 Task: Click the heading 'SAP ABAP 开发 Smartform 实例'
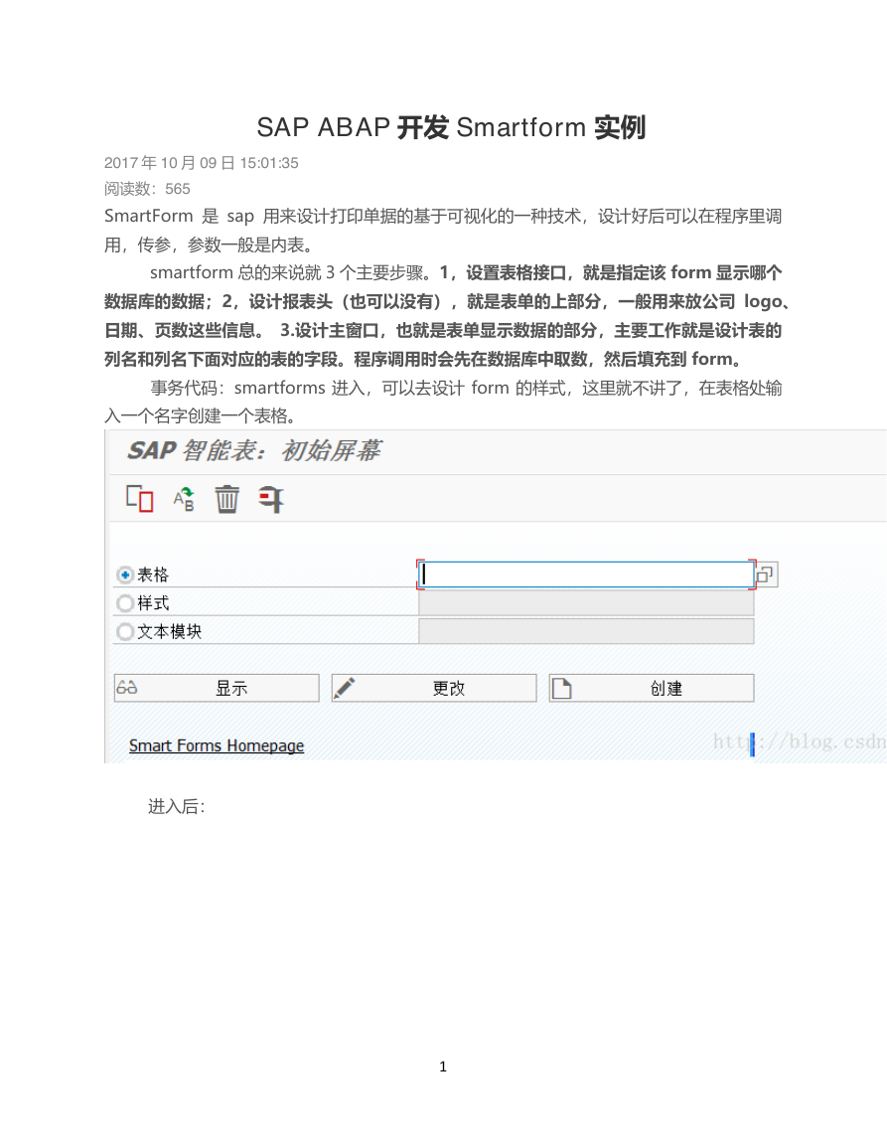tap(451, 127)
